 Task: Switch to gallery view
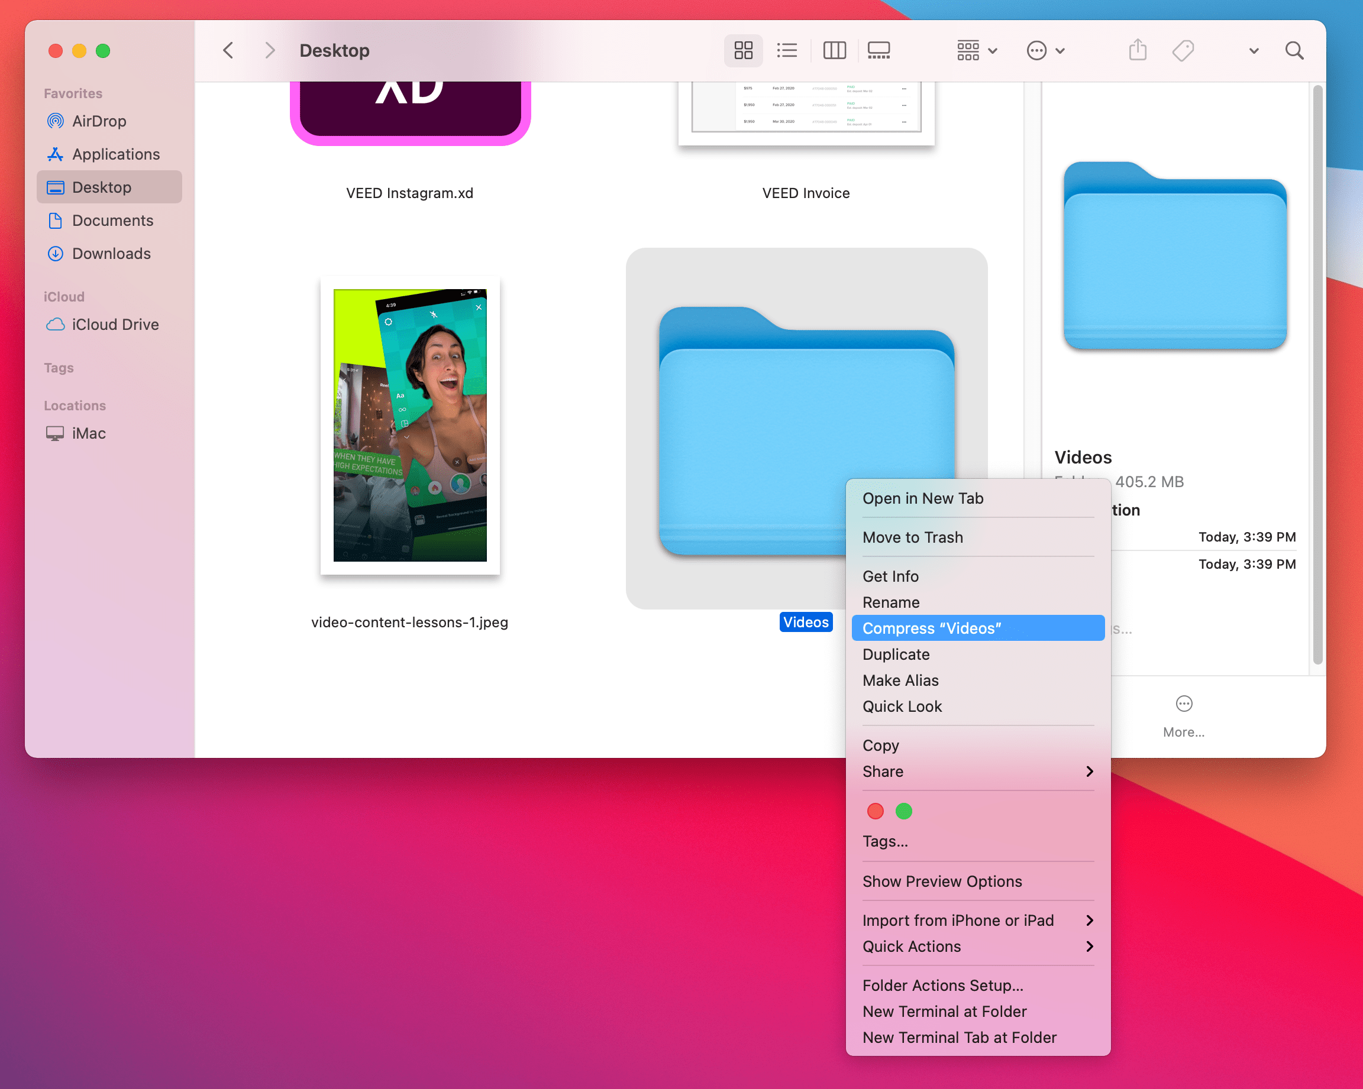point(879,50)
